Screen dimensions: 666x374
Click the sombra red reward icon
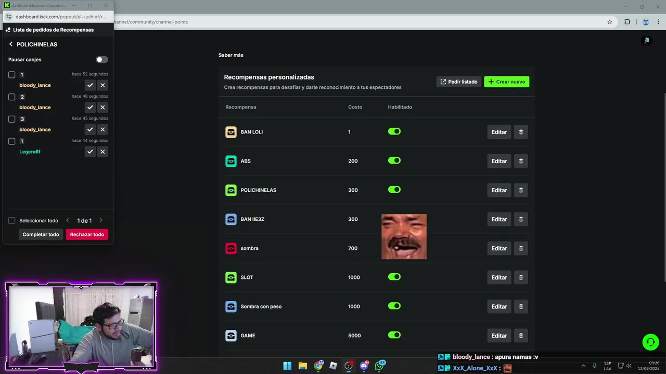click(231, 248)
